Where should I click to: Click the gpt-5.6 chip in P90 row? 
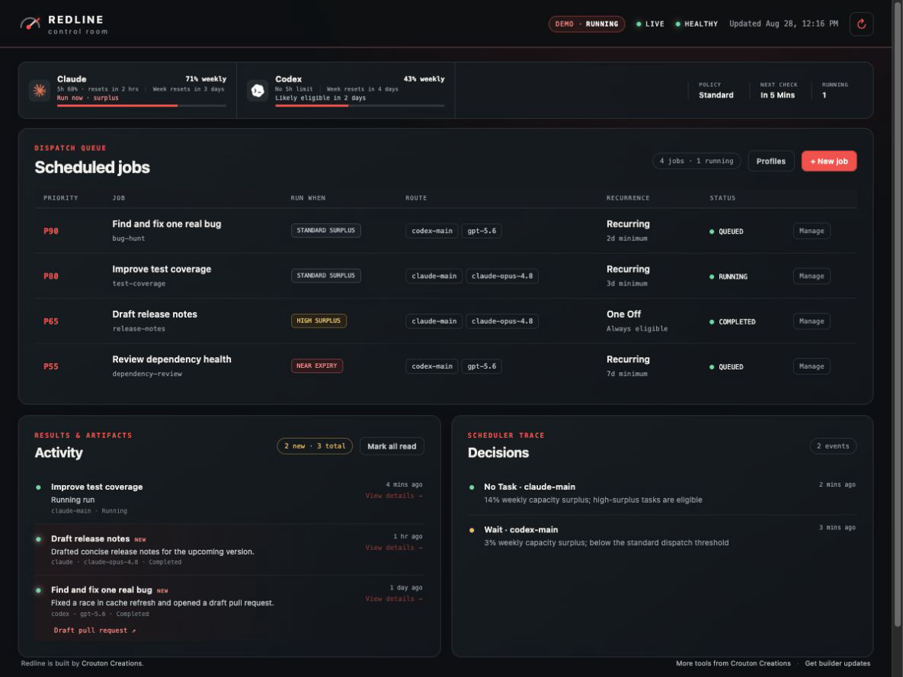pos(482,231)
